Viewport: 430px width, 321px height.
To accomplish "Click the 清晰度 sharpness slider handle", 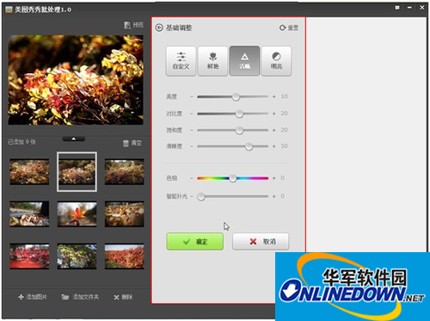I will [x=249, y=146].
